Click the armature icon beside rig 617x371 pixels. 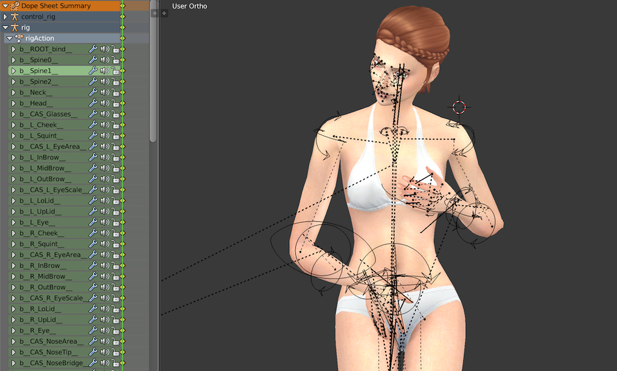(14, 28)
